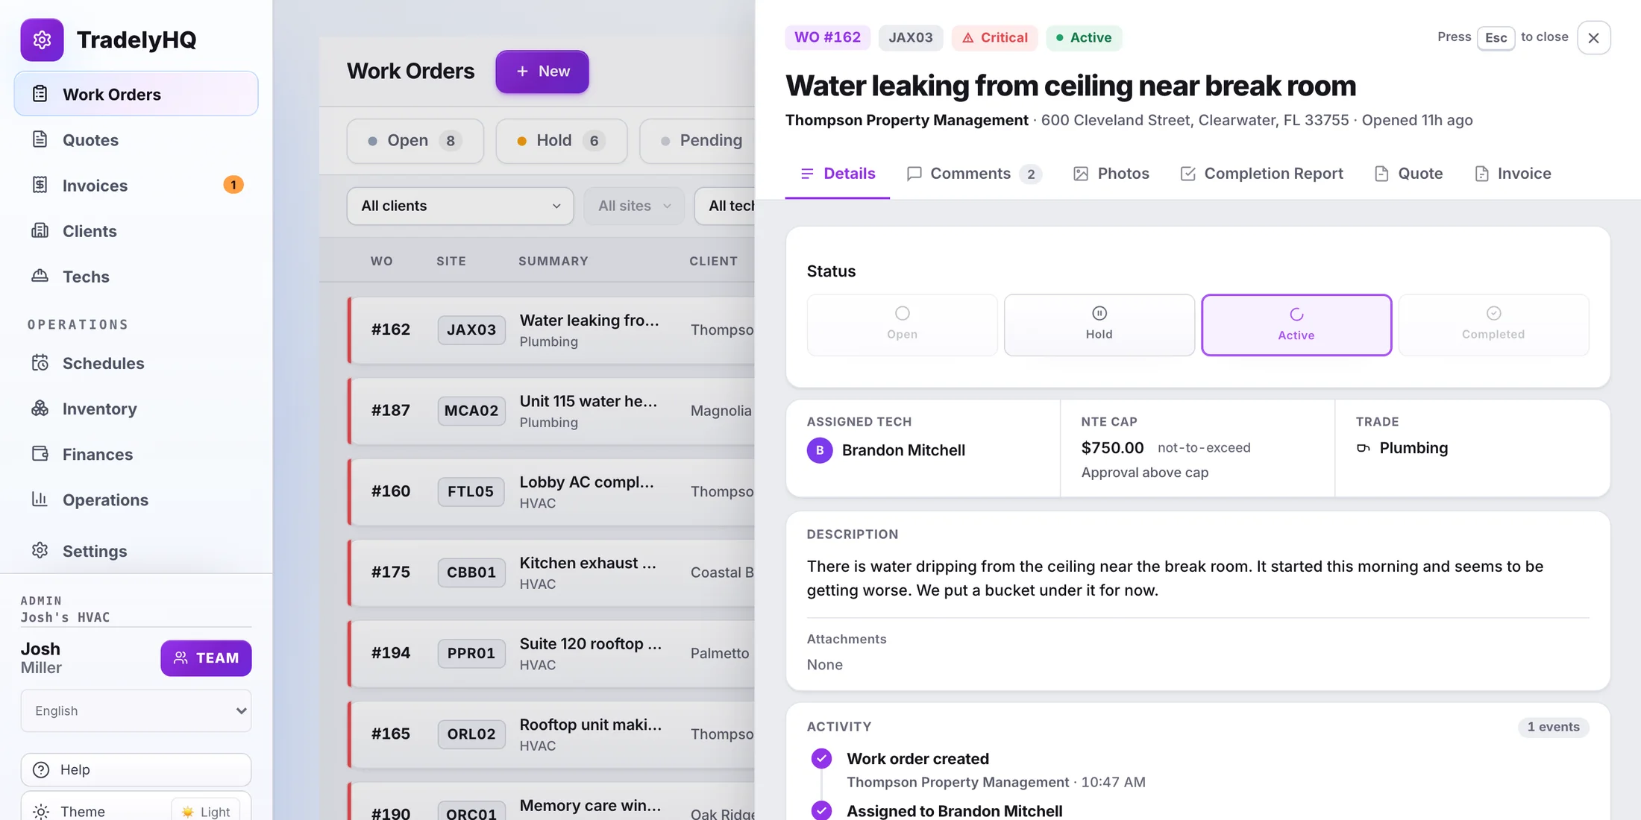This screenshot has height=820, width=1641.
Task: Click the Schedules menu item
Action: coord(136,363)
